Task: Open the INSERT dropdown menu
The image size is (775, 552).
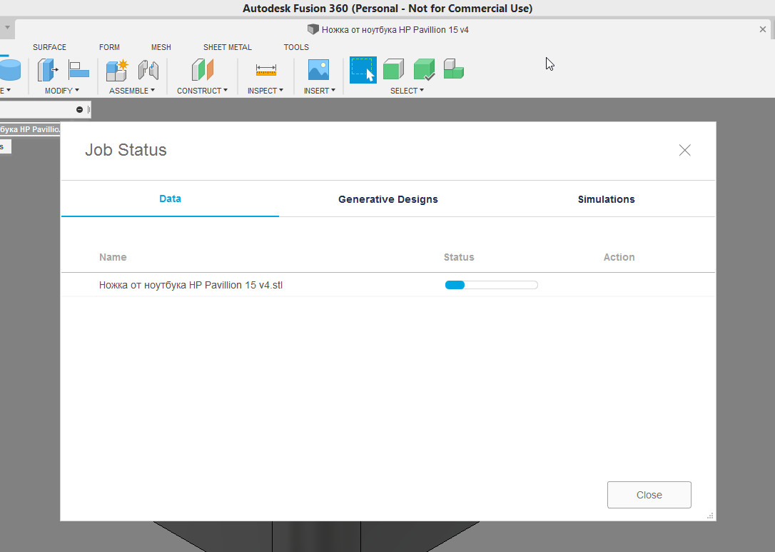Action: (x=319, y=91)
